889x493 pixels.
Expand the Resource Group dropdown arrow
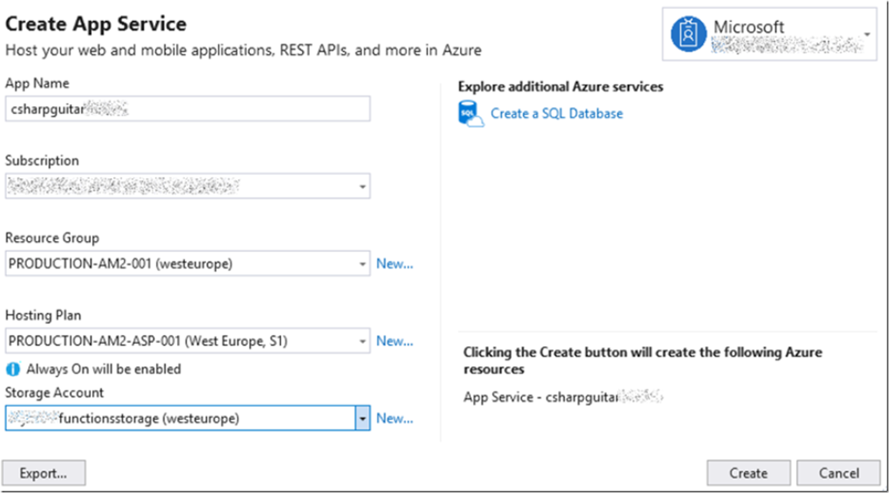(362, 264)
